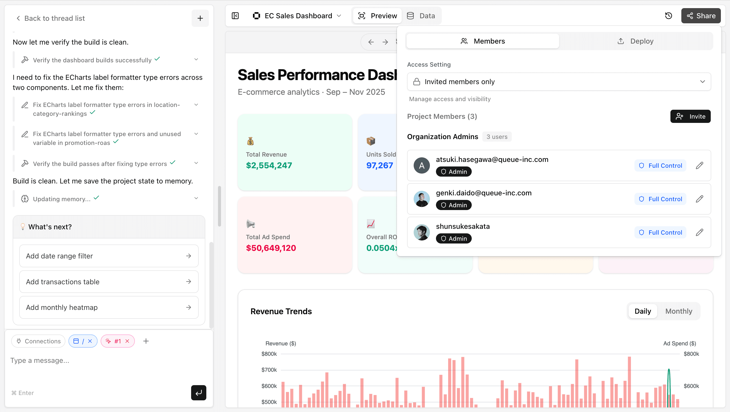This screenshot has height=412, width=730.
Task: Click edit pencil for shunsukesakata
Action: pos(699,232)
